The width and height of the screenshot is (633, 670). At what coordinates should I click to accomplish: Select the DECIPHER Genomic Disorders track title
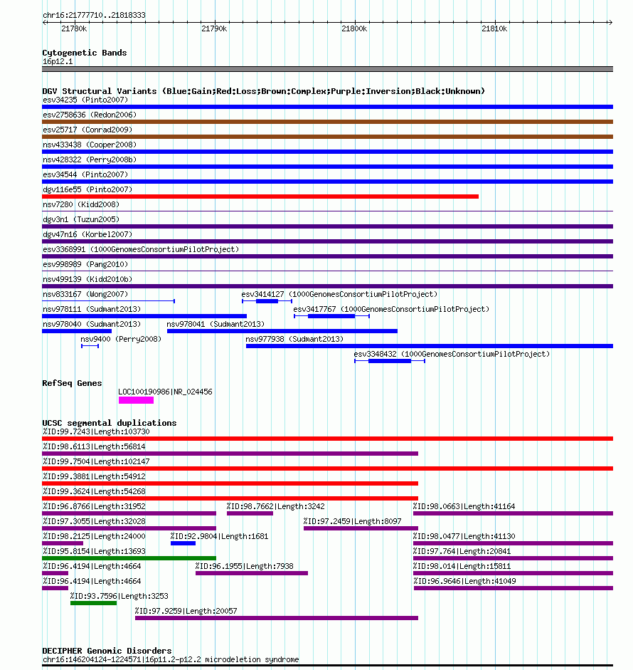tap(107, 651)
